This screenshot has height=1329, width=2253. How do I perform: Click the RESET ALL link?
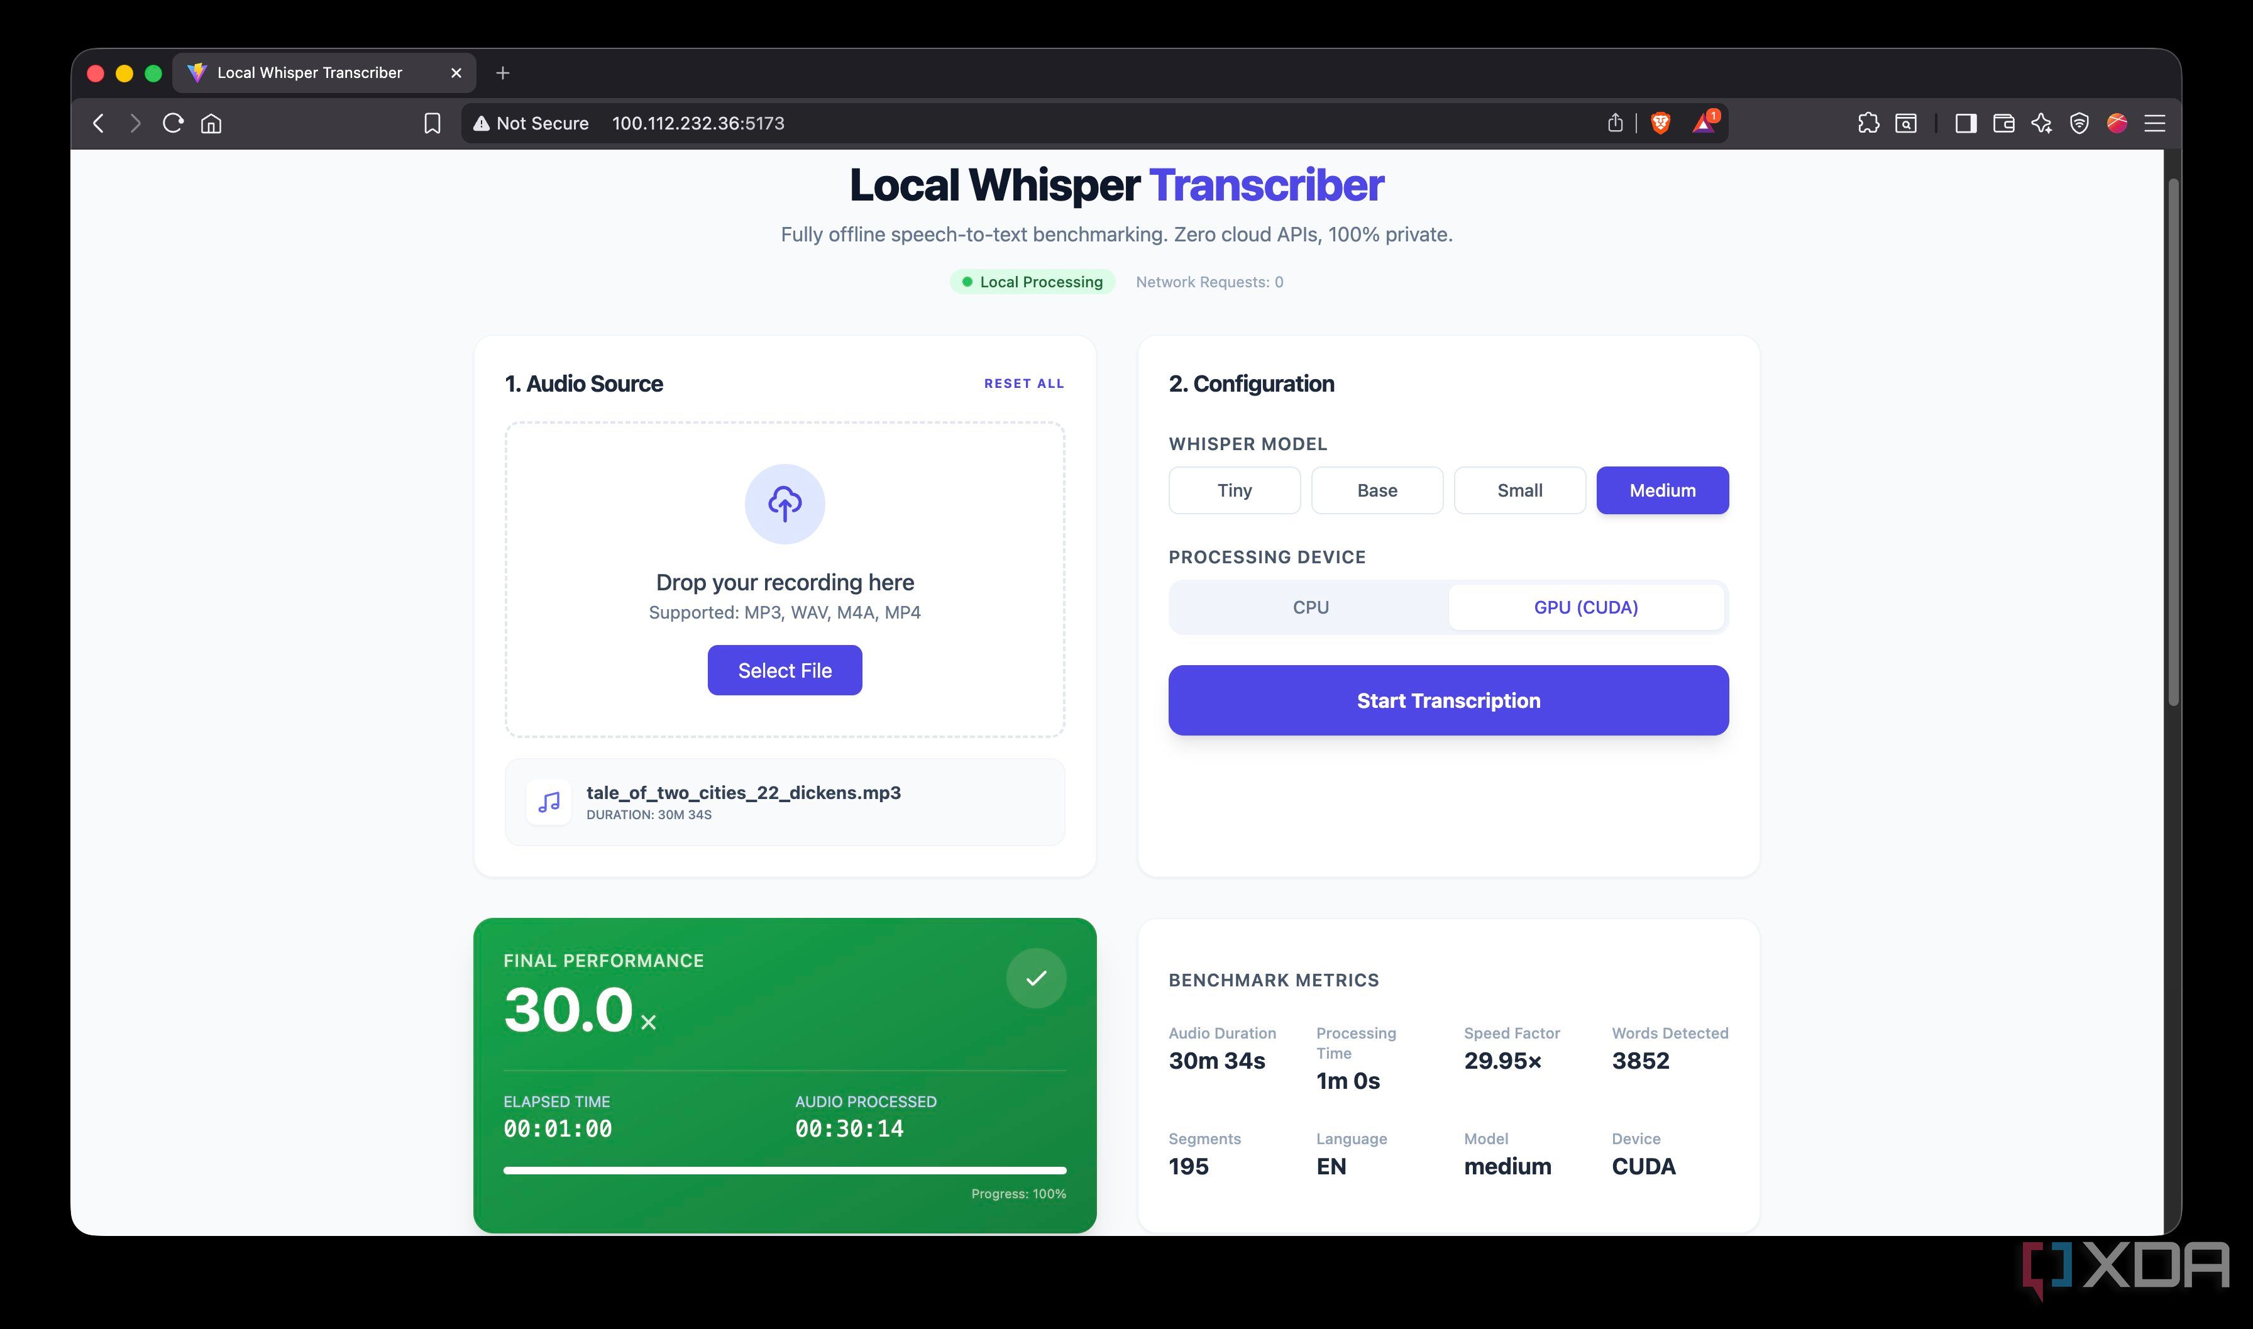tap(1023, 383)
